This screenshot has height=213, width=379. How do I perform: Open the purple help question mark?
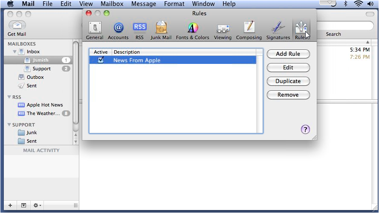[305, 129]
